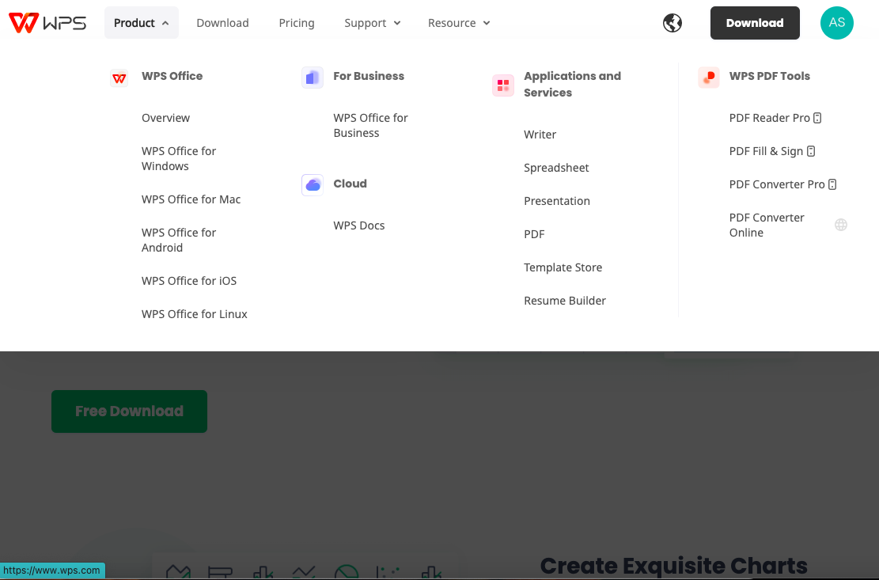Viewport: 879px width, 580px height.
Task: Open WPS Office for Android
Action: click(x=179, y=240)
